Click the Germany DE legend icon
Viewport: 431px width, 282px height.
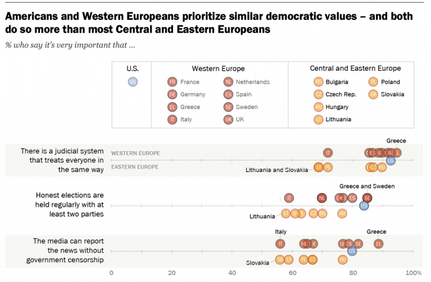[x=172, y=94]
